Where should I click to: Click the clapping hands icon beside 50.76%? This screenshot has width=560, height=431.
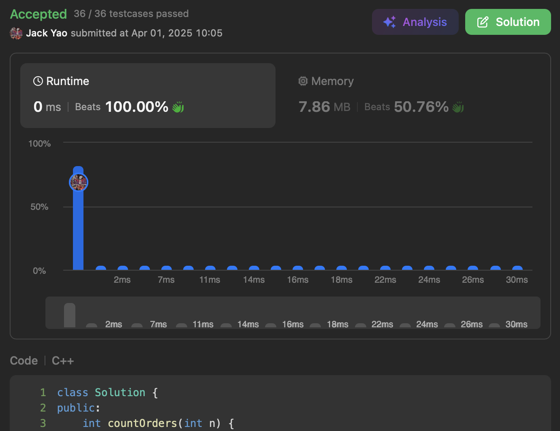458,107
